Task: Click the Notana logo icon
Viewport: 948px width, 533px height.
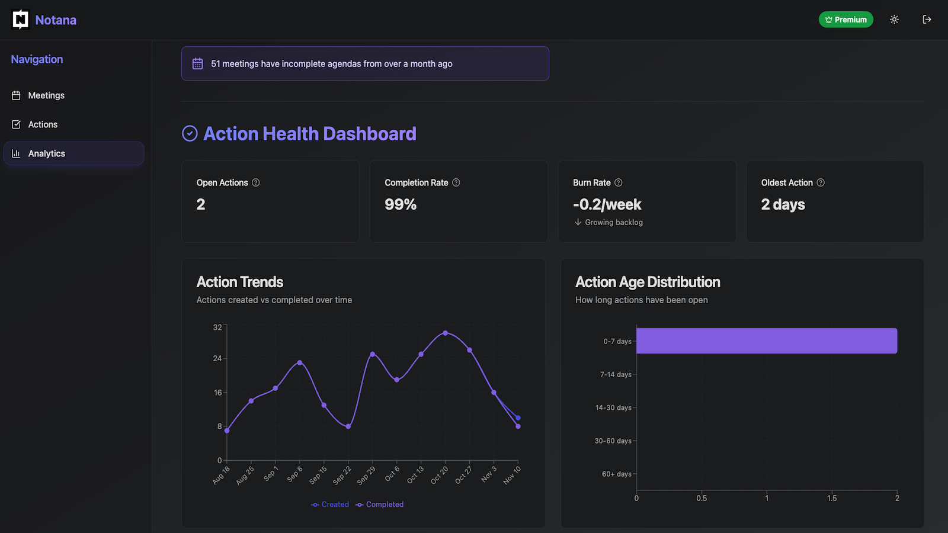Action: (x=21, y=20)
